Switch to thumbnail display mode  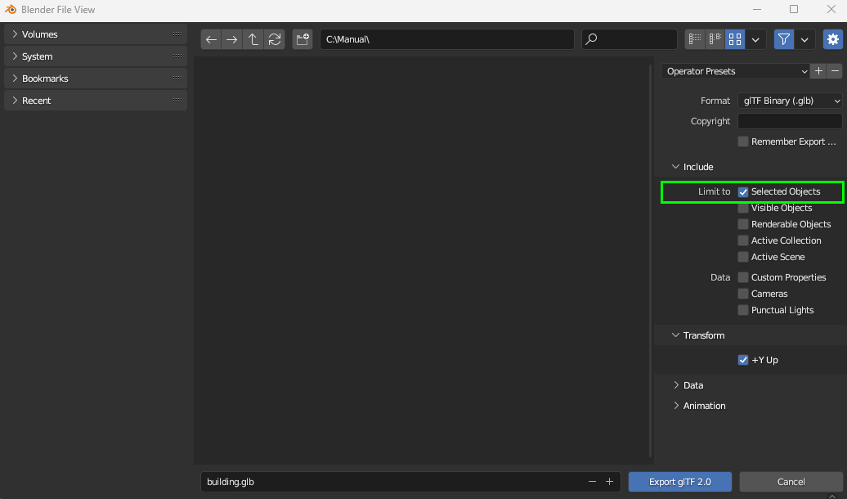tap(734, 38)
